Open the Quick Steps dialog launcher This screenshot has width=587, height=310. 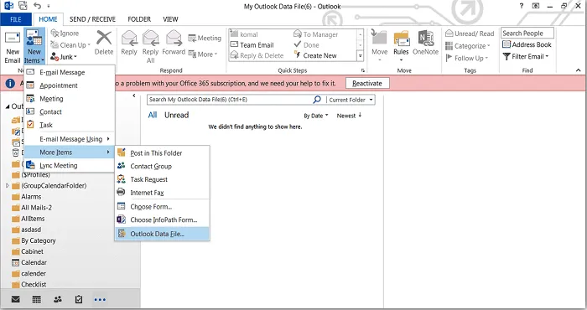362,70
